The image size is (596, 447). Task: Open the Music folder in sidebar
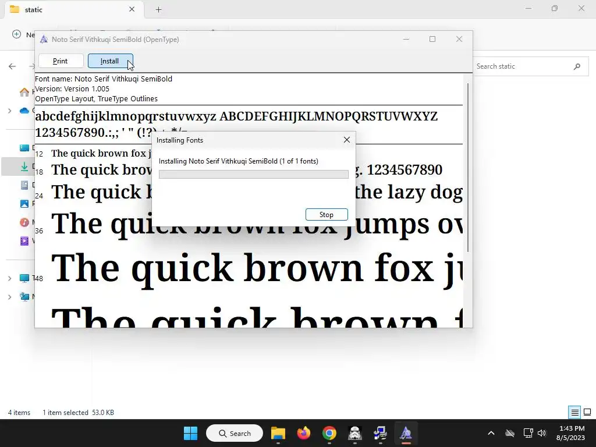[24, 222]
